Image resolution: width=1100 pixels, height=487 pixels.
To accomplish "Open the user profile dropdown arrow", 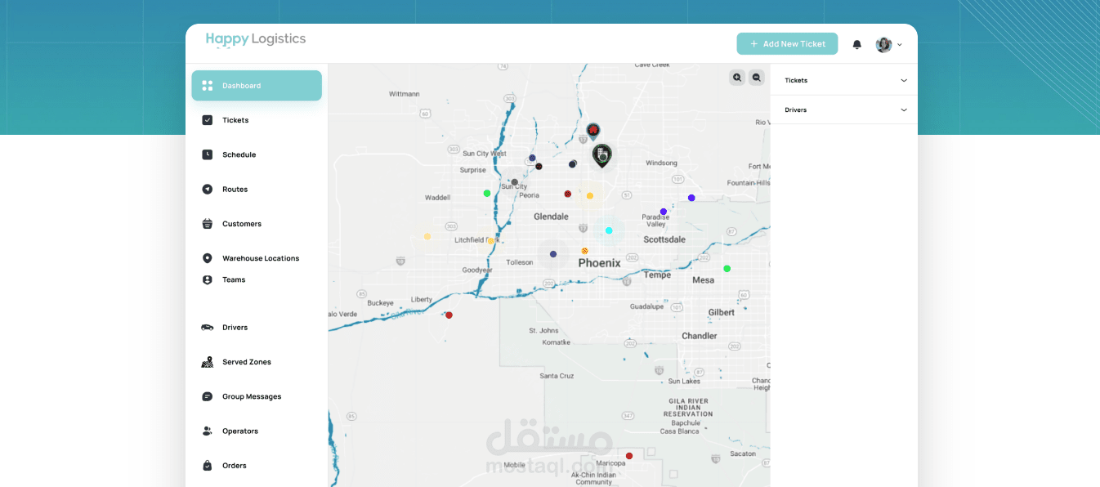I will (x=900, y=45).
